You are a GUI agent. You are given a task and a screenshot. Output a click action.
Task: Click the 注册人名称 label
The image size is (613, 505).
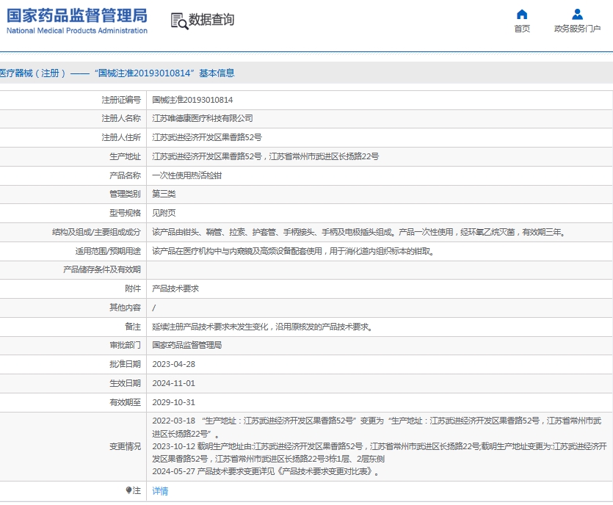[x=121, y=118]
